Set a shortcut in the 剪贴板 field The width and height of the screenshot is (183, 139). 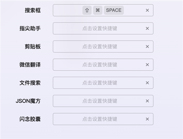pos(100,46)
